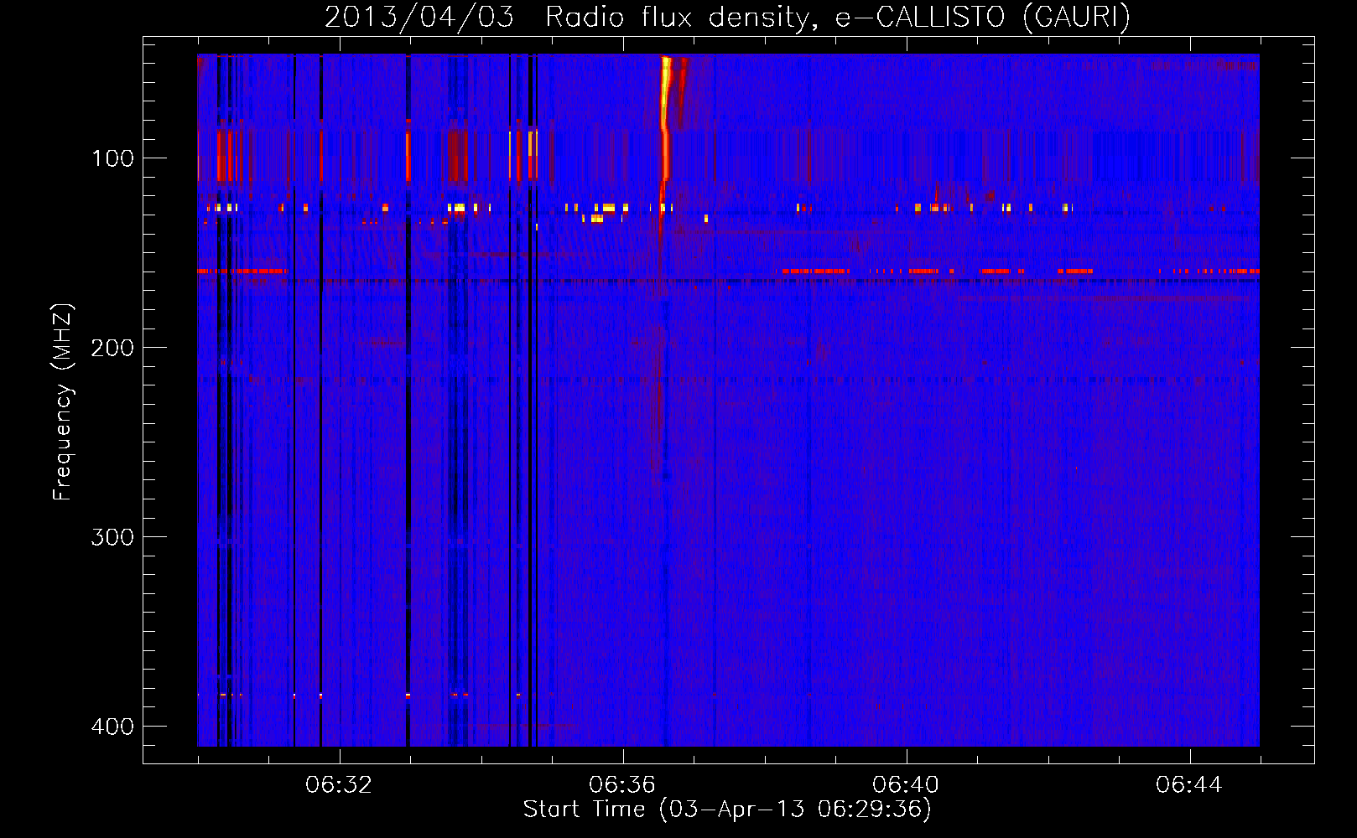Click the 06:40 time tick label
Image resolution: width=1357 pixels, height=838 pixels.
(906, 784)
